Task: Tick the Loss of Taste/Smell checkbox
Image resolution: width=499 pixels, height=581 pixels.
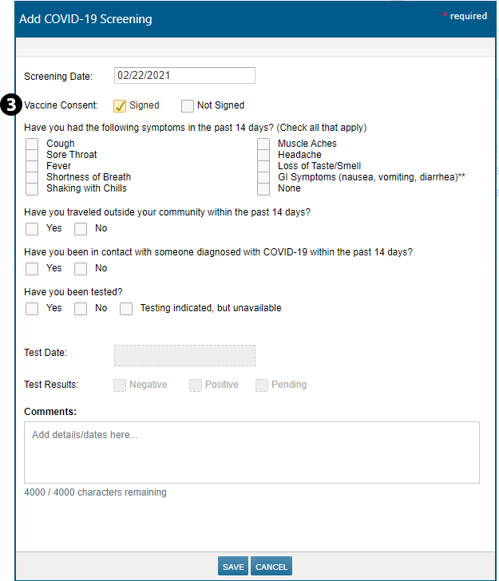Action: (x=263, y=167)
